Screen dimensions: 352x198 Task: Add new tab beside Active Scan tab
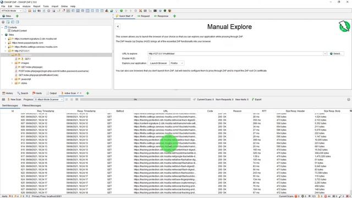pos(87,93)
